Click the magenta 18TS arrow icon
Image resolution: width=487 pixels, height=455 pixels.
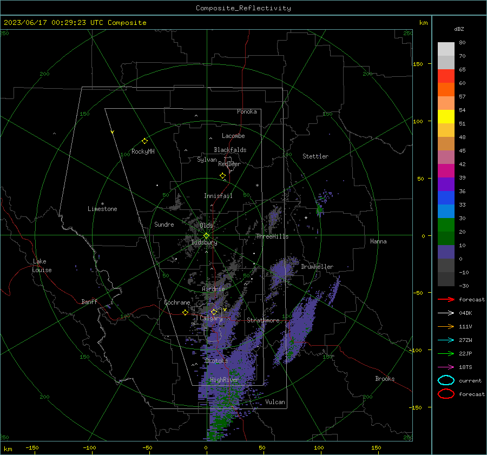point(446,367)
